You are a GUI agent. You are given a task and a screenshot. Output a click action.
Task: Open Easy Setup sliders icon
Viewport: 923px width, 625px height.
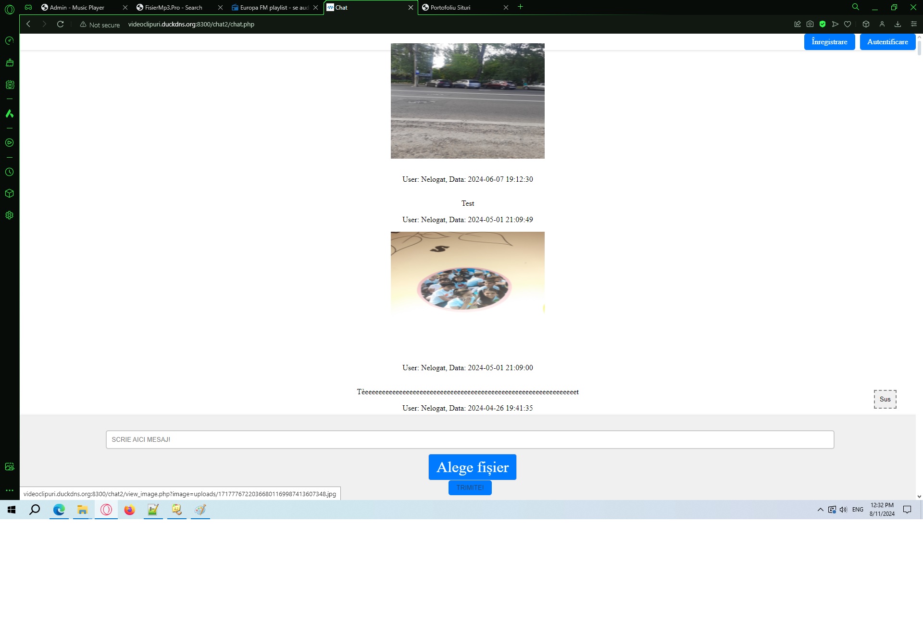tap(913, 24)
